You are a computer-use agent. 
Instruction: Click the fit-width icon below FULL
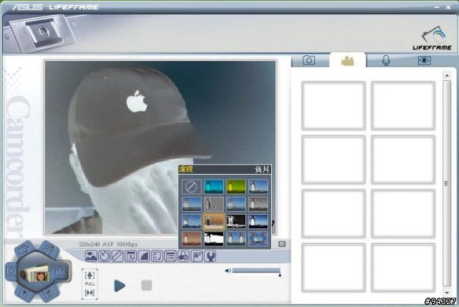(x=90, y=293)
